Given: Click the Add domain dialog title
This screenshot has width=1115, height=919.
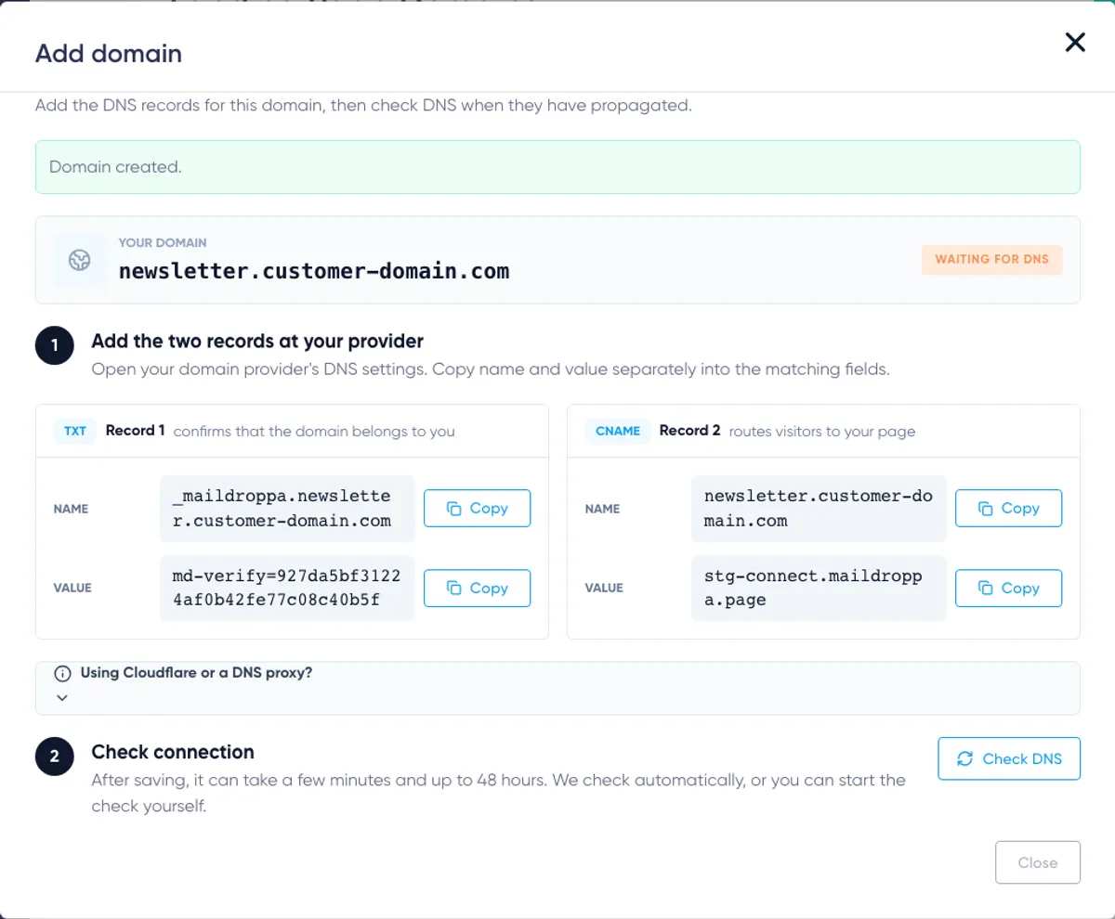Looking at the screenshot, I should click(x=109, y=53).
